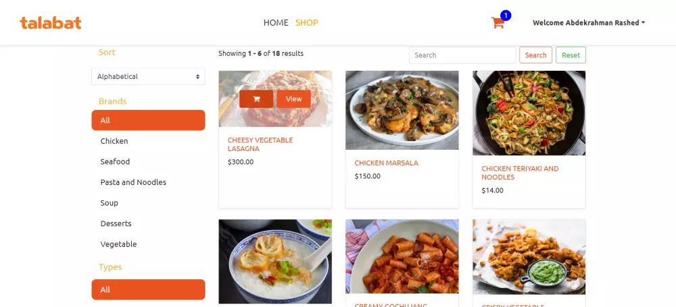Choose the Pasta and Noodles brand
Viewport: 676px width, 307px height.
pos(133,182)
